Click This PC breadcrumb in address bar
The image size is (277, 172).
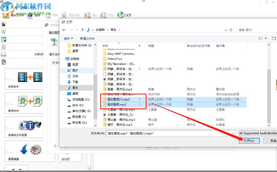(x=100, y=30)
